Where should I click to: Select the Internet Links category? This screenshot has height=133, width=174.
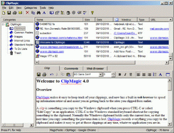pyautogui.click(x=22, y=41)
